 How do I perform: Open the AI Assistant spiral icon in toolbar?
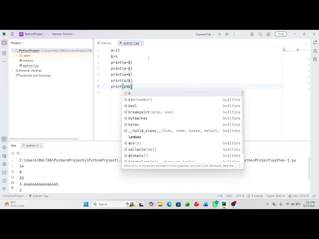point(252,34)
